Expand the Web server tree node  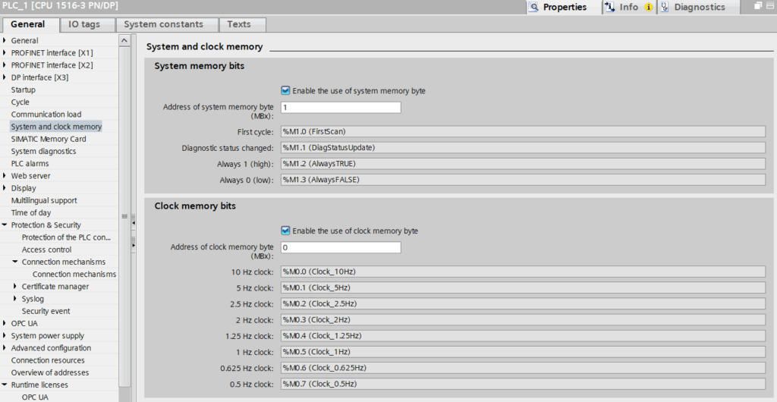pyautogui.click(x=5, y=176)
